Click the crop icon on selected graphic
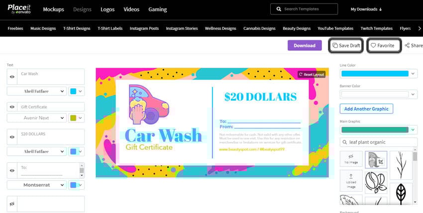Image resolution: width=423 pixels, height=213 pixels. coord(381,162)
